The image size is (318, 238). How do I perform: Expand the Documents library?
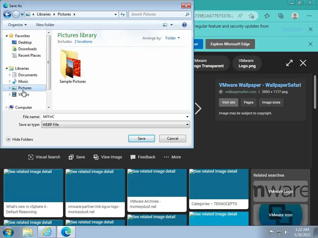point(10,75)
